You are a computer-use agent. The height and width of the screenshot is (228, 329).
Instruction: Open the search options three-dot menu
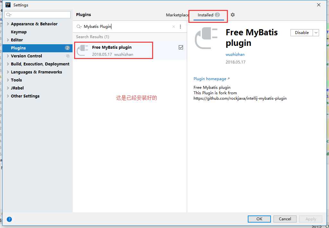point(180,27)
